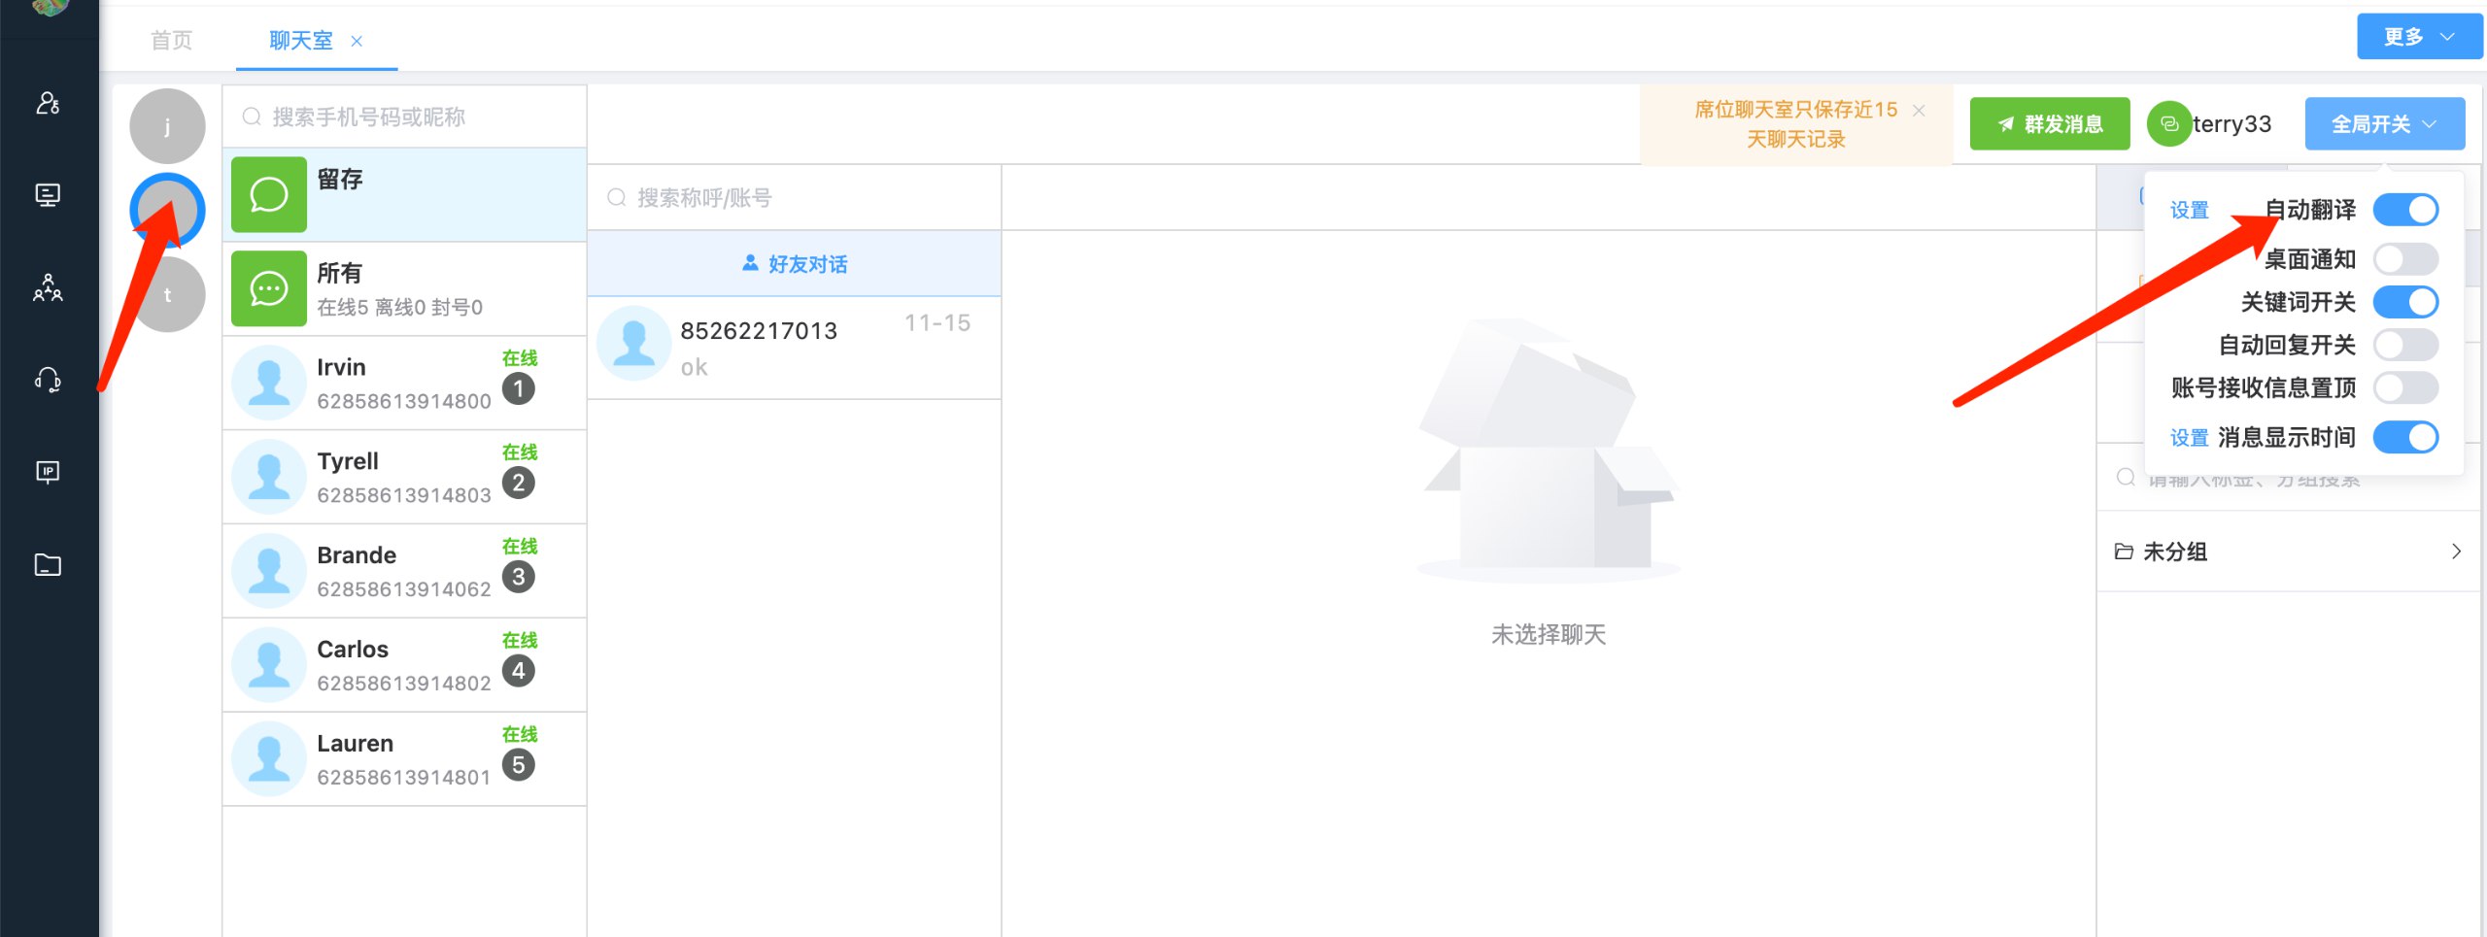Select the 好友对话 tab
This screenshot has width=2487, height=937.
(x=794, y=264)
